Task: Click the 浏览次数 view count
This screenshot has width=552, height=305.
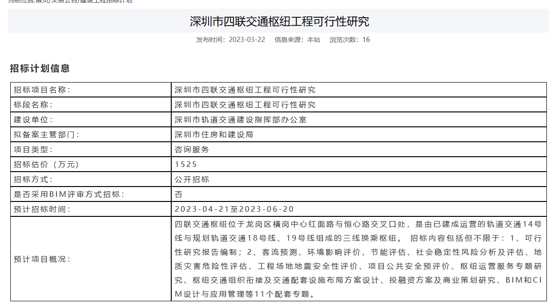Action: [x=349, y=40]
